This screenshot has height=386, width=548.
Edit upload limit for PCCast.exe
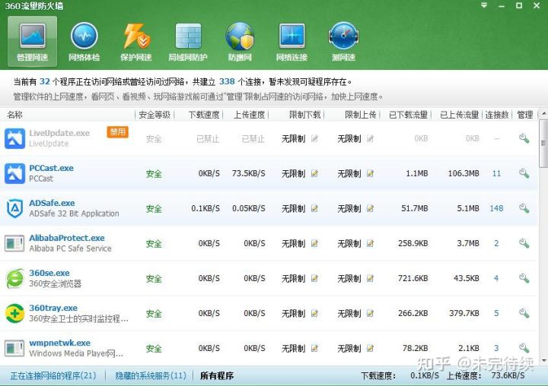pyautogui.click(x=370, y=173)
